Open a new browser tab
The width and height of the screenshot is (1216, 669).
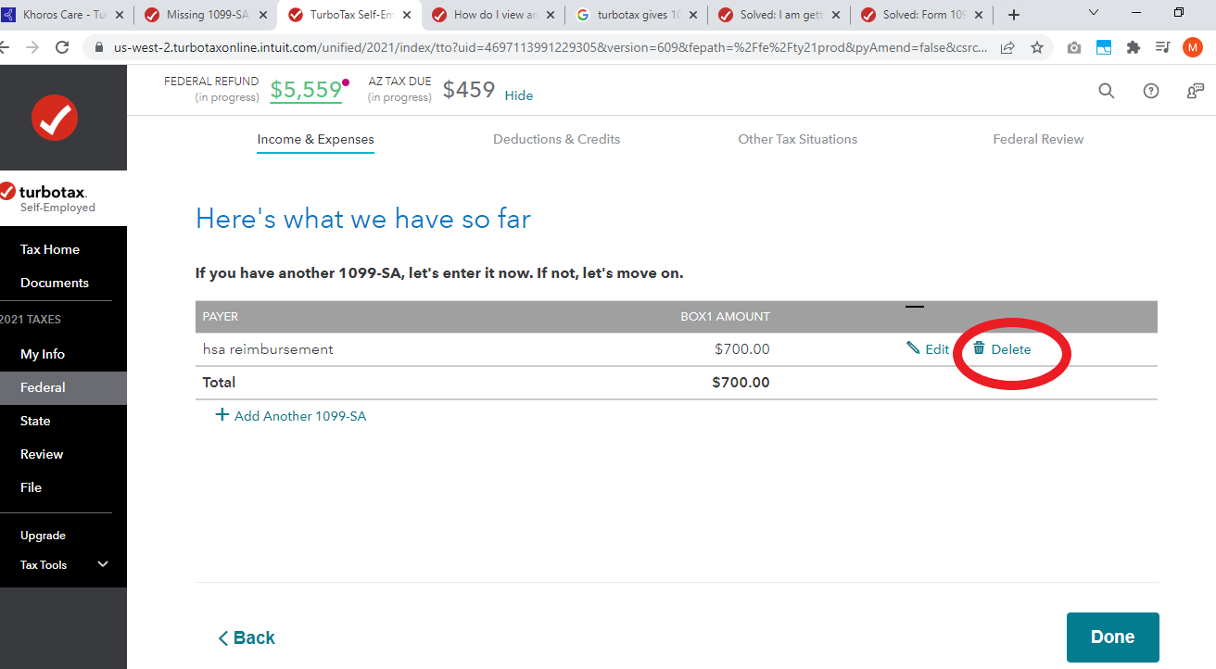pyautogui.click(x=1014, y=15)
